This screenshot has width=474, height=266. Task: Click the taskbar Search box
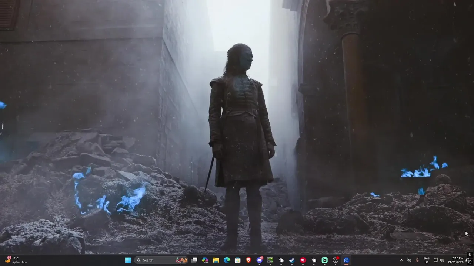(x=161, y=260)
